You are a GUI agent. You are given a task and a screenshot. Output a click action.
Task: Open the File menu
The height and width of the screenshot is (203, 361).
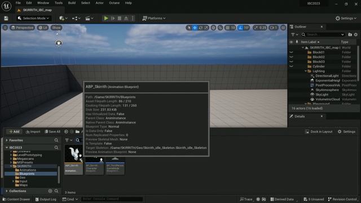[x=18, y=3]
